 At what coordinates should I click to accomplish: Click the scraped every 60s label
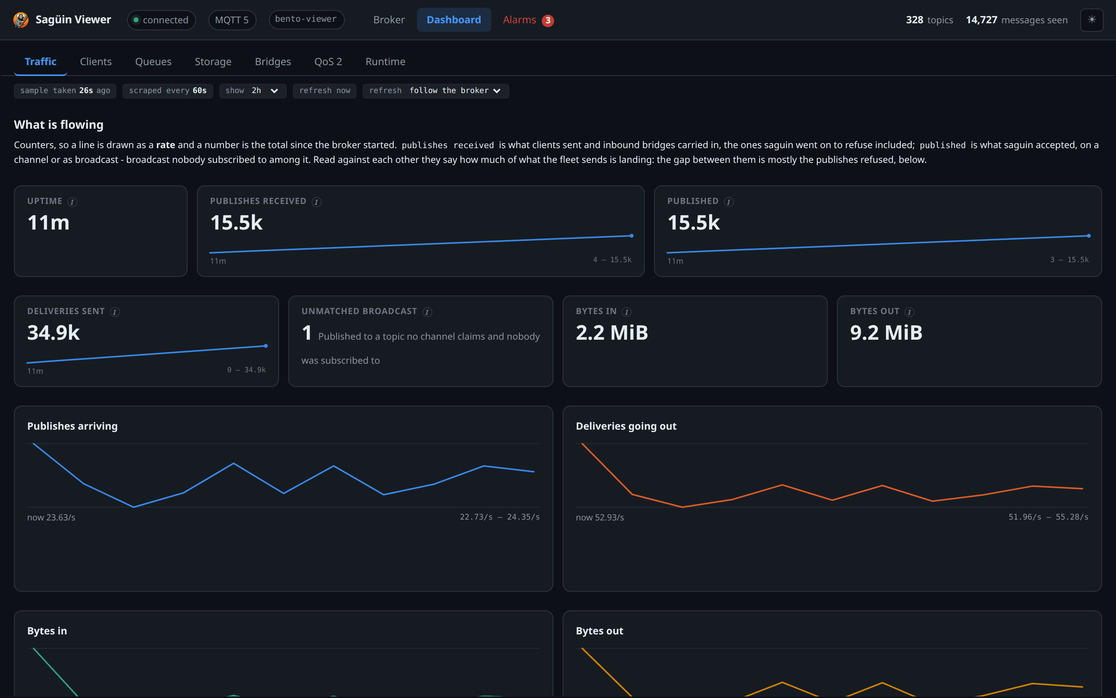168,91
